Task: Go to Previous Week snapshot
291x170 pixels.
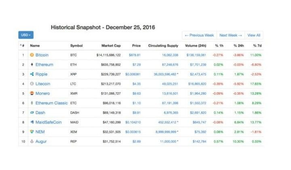Action: [x=199, y=35]
